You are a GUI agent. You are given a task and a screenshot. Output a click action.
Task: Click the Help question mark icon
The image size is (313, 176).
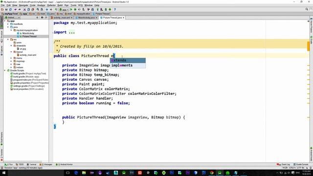click(115, 9)
